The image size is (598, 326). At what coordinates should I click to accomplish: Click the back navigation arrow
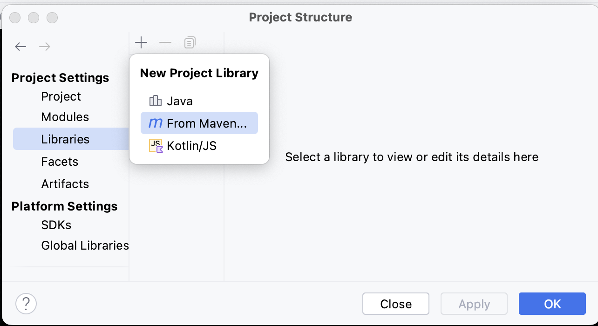(20, 47)
